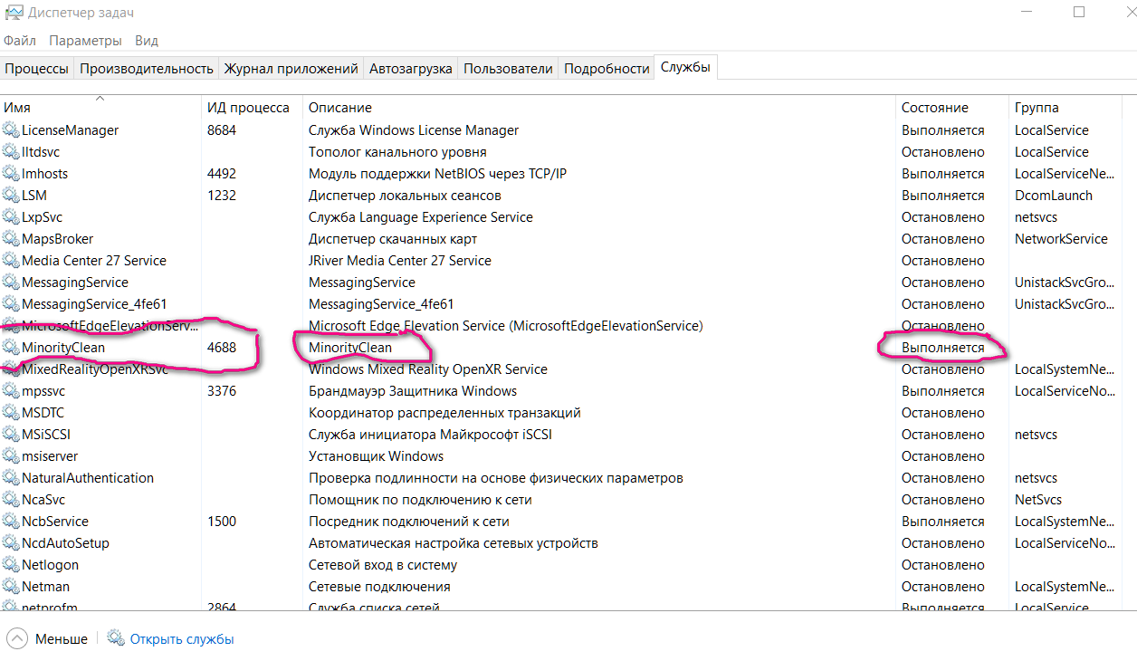
Task: Click the services gear icon in the footer
Action: coord(116,638)
